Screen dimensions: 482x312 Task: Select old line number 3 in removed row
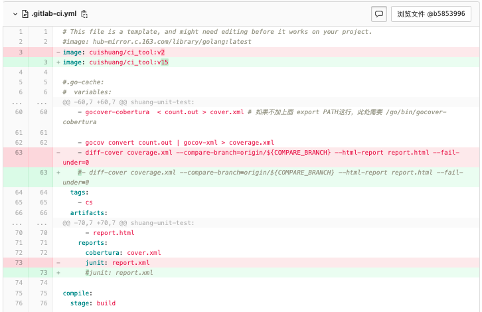(x=20, y=52)
